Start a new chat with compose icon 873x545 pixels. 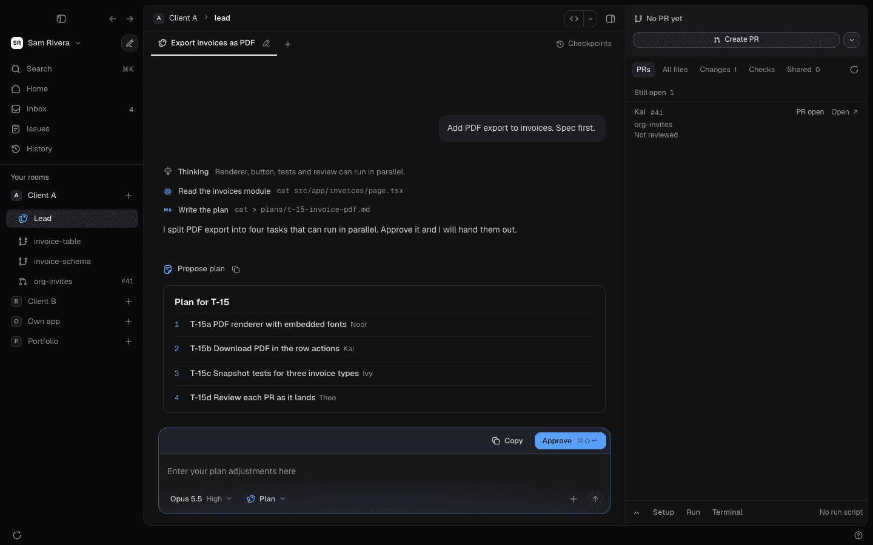tap(129, 43)
